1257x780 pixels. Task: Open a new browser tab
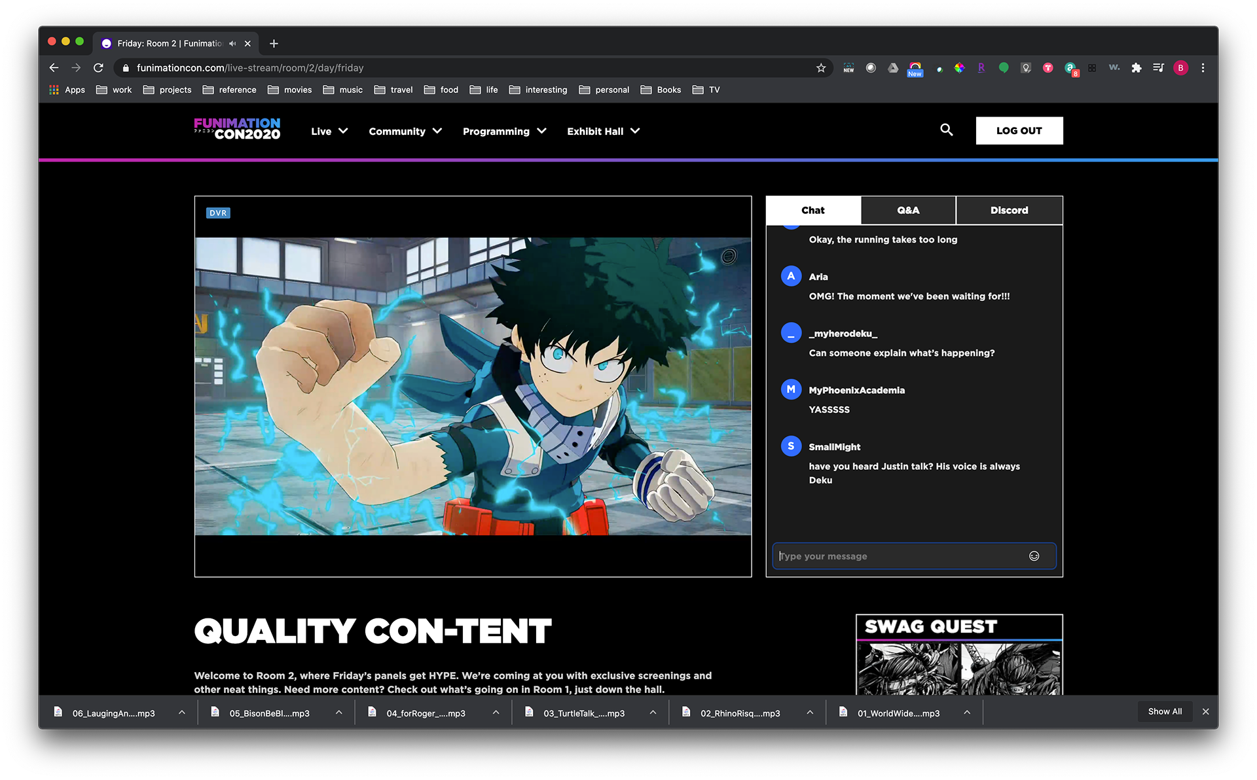point(274,44)
